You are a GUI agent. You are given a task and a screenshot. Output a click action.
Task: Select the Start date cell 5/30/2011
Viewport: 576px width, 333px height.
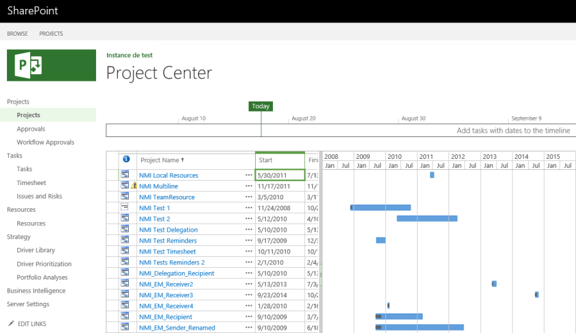(280, 175)
